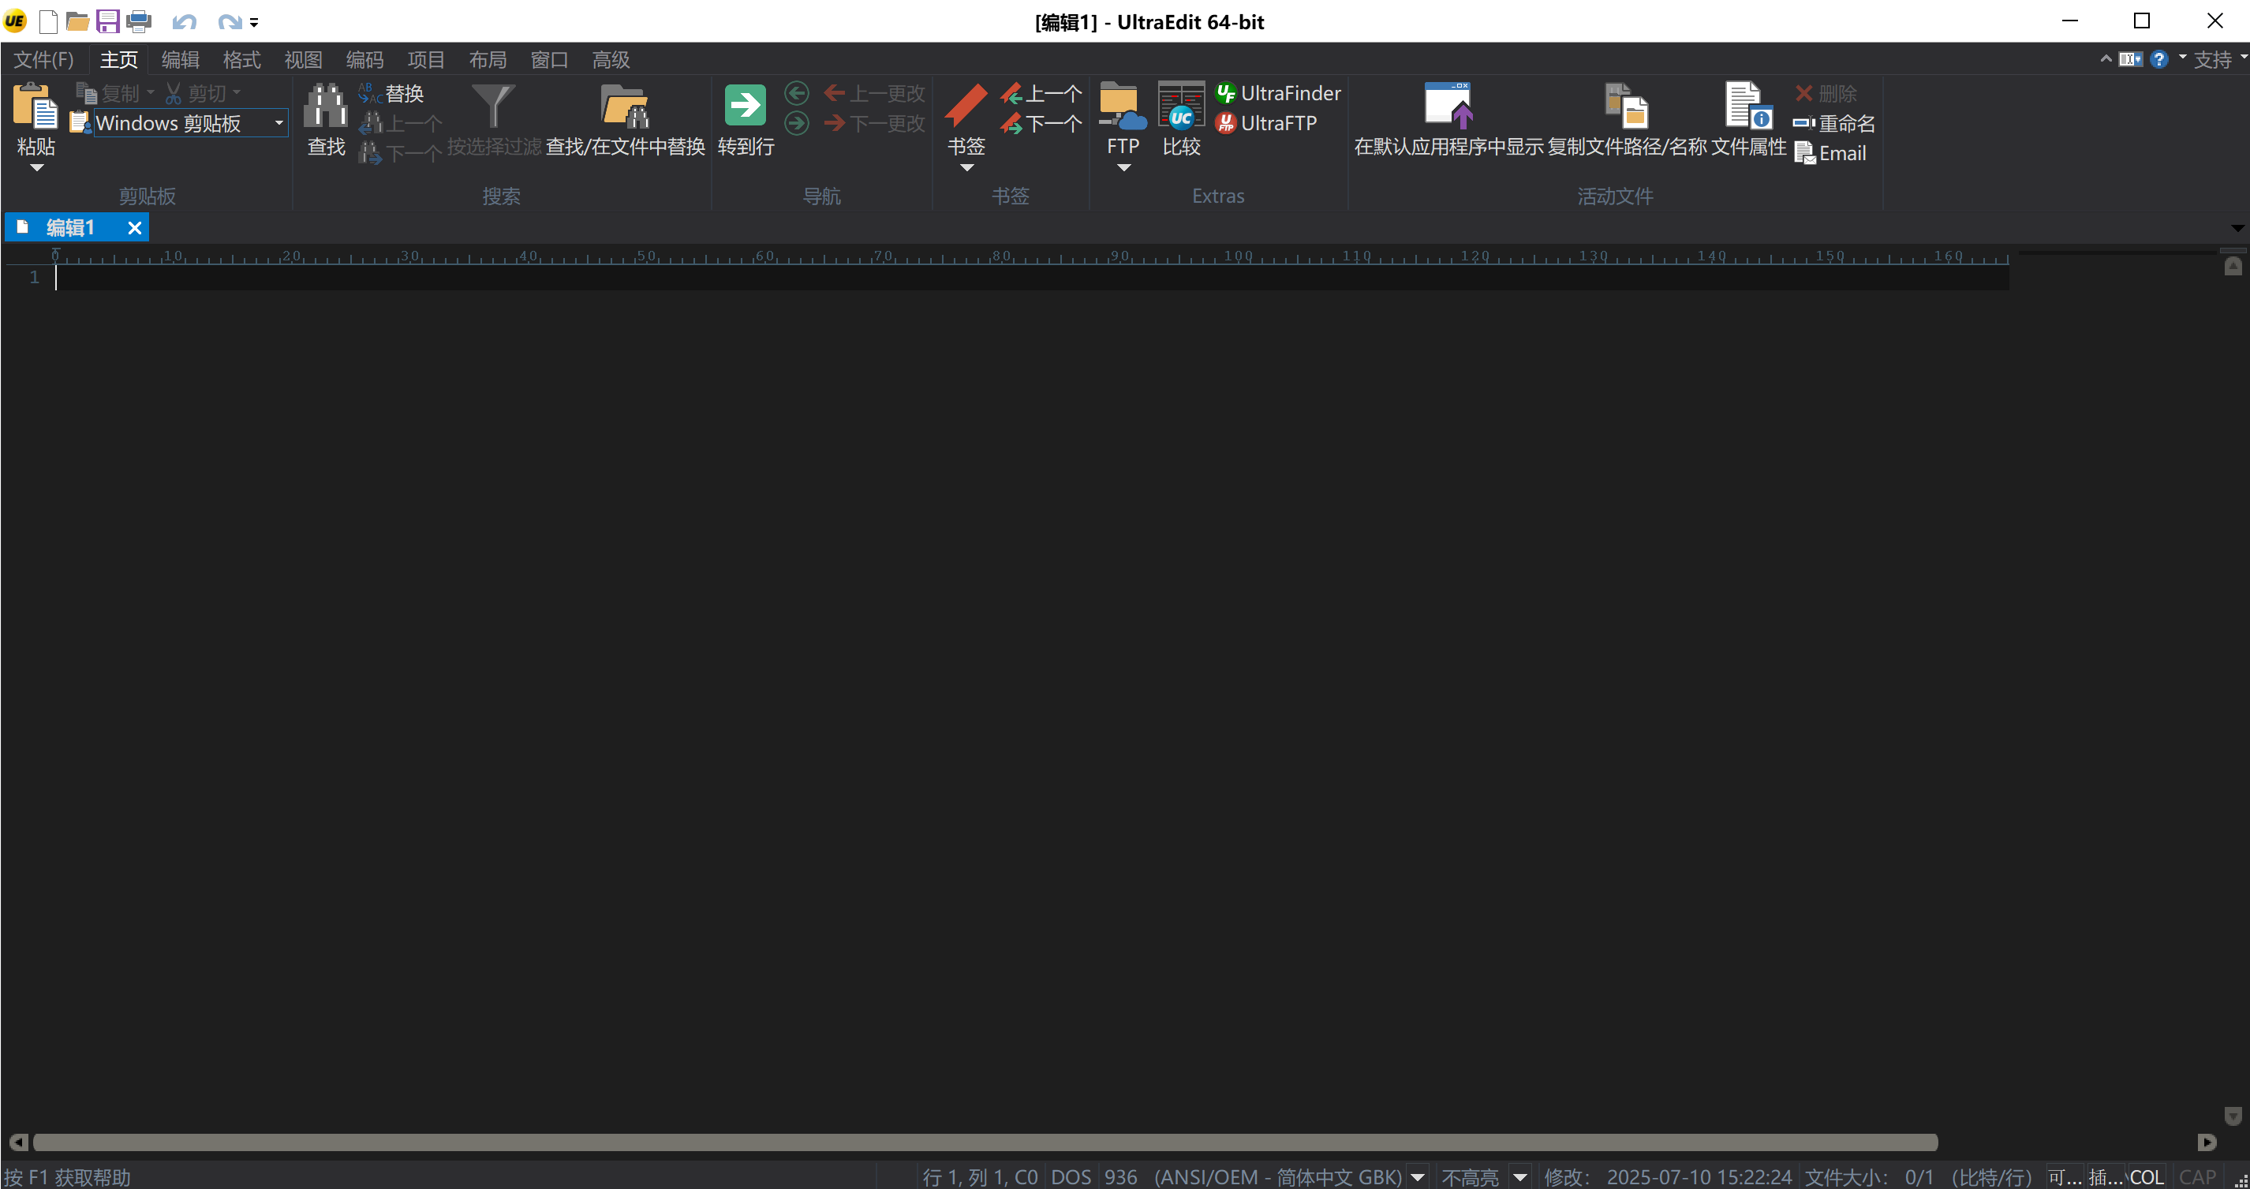Open the 不高亮 syntax highlighting dropdown
Image resolution: width=2250 pixels, height=1189 pixels.
pos(1519,1176)
